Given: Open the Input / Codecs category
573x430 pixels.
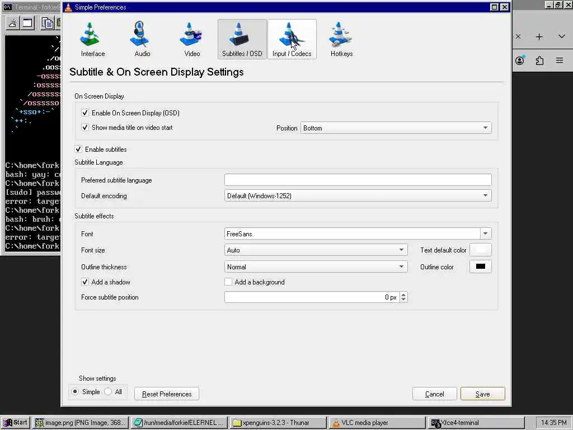Looking at the screenshot, I should pos(292,39).
